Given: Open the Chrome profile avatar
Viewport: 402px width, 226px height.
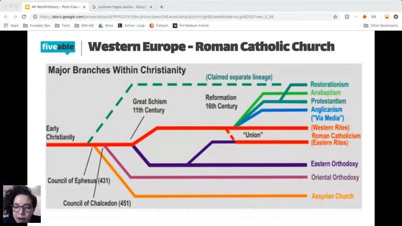Looking at the screenshot, I should 387,17.
